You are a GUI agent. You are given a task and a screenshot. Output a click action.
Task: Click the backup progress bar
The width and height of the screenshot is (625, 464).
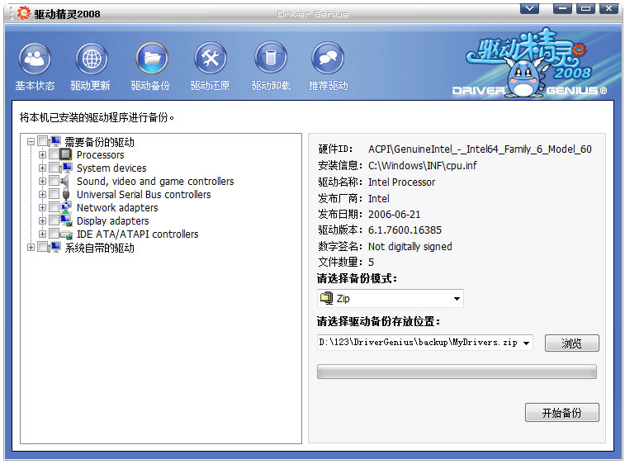click(457, 372)
